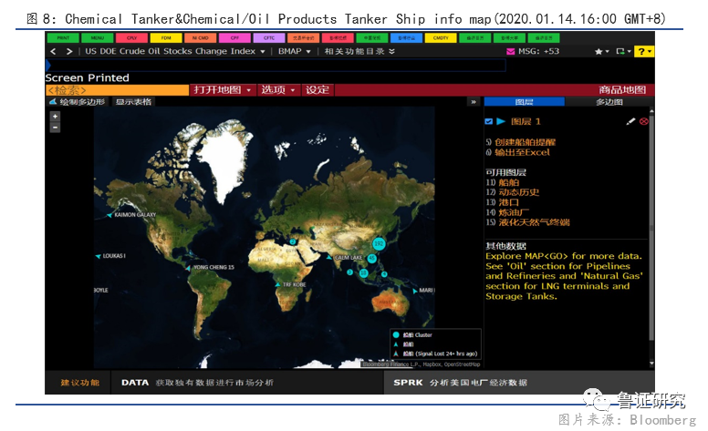Click the orange NI CMD shortcut key
Viewport: 708px width, 431px height.
[x=200, y=38]
